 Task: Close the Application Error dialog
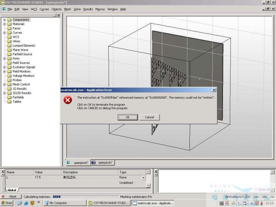214,90
